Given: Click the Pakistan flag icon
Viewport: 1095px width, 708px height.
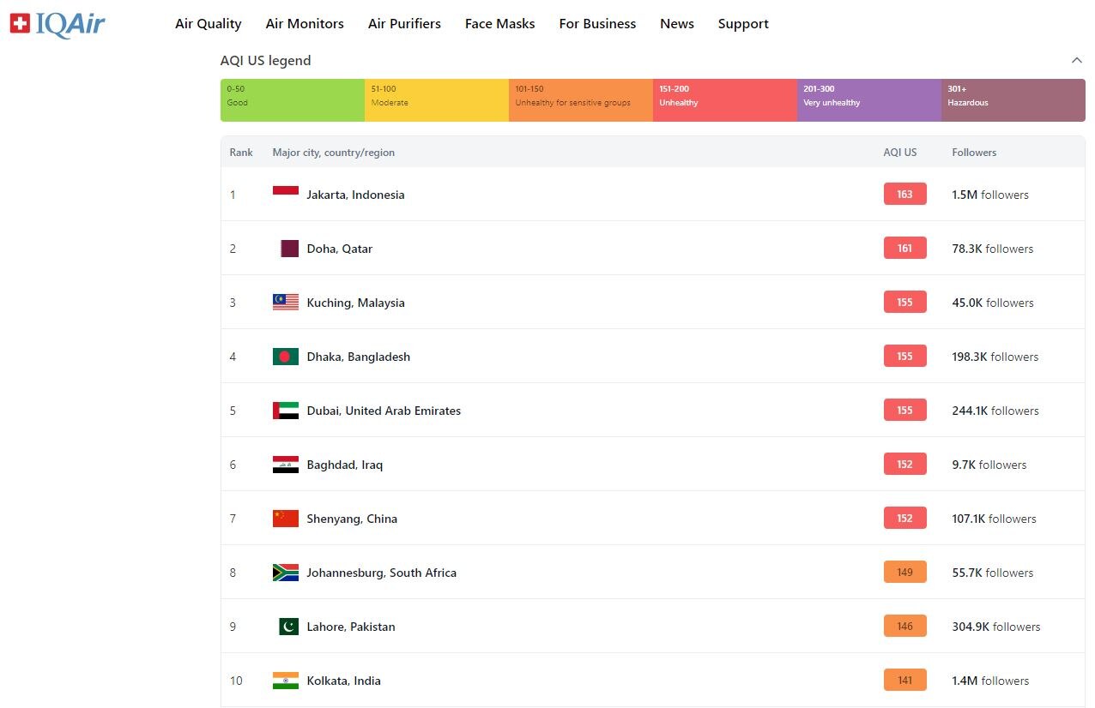Looking at the screenshot, I should point(288,627).
